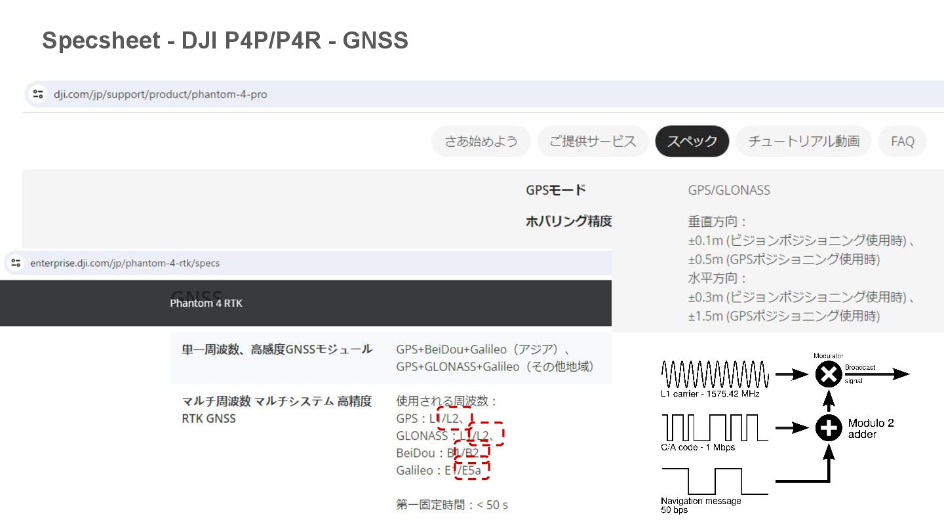The height and width of the screenshot is (531, 944).
Task: Click the GPSモード spec label
Action: pyautogui.click(x=556, y=190)
